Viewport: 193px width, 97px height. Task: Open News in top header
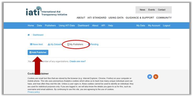click(142, 10)
